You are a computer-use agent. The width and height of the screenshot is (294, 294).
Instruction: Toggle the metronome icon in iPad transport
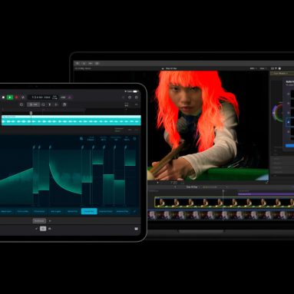(x=23, y=97)
